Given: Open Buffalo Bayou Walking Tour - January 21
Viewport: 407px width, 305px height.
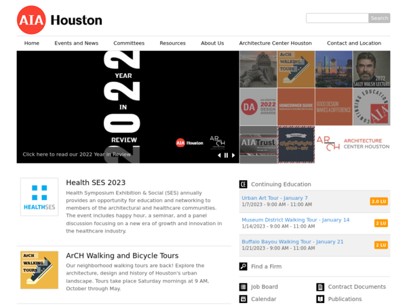Looking at the screenshot, I should tap(292, 241).
